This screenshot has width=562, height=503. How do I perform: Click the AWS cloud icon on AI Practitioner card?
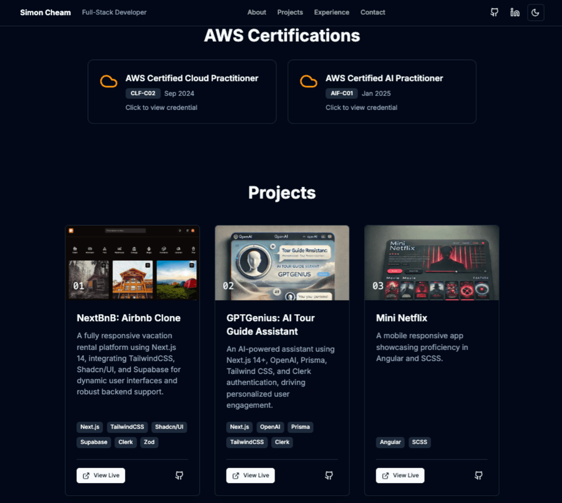[308, 82]
